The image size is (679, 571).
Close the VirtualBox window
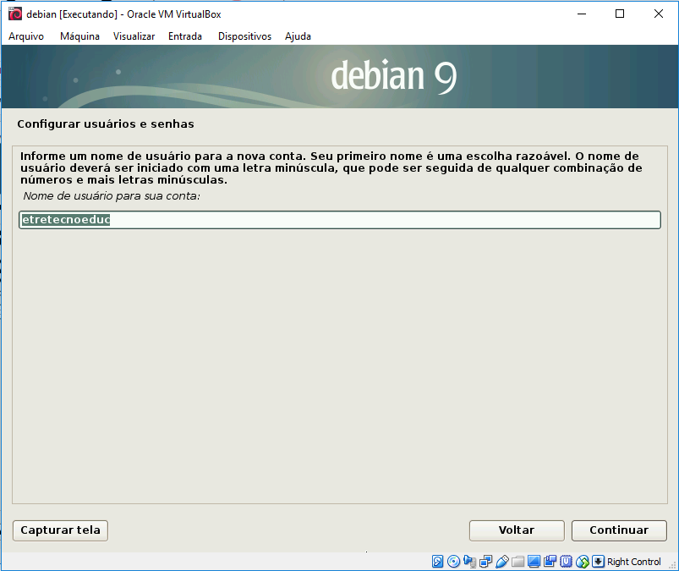tap(658, 14)
